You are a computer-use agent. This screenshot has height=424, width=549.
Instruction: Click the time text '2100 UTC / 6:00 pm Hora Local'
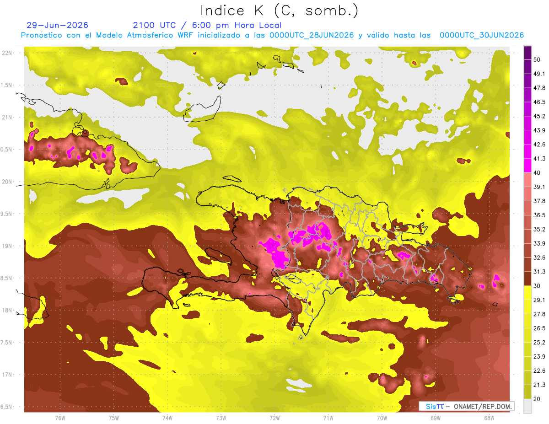(207, 25)
